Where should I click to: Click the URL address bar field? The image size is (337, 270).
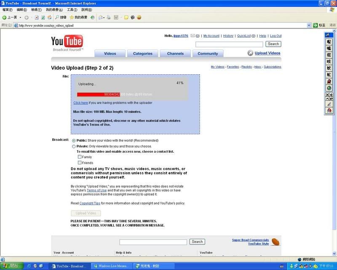(162, 25)
